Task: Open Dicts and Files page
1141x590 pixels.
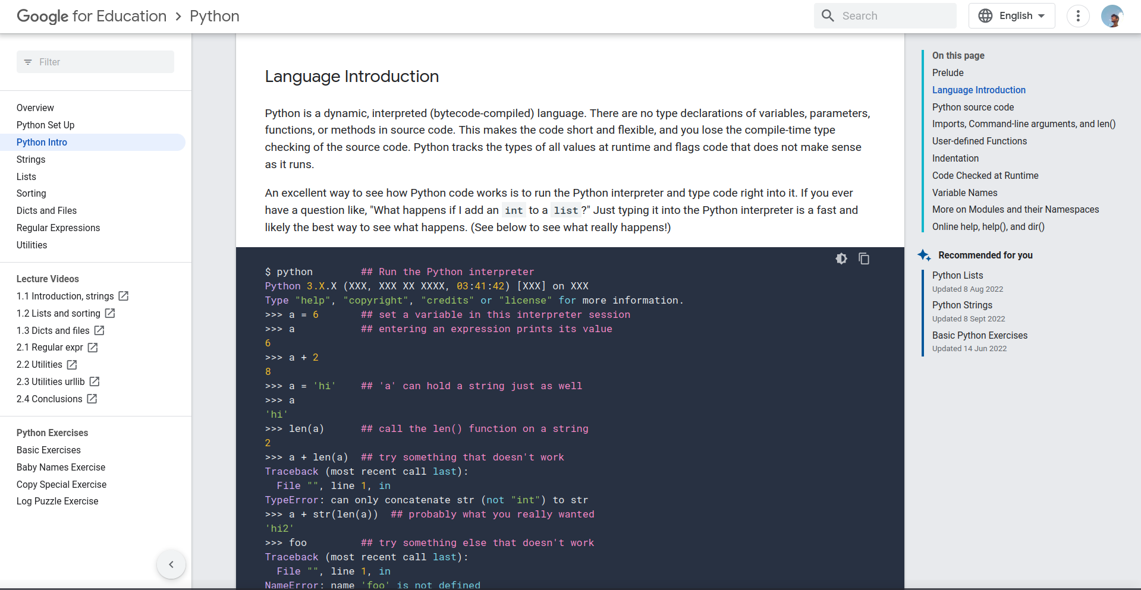Action: 46,210
